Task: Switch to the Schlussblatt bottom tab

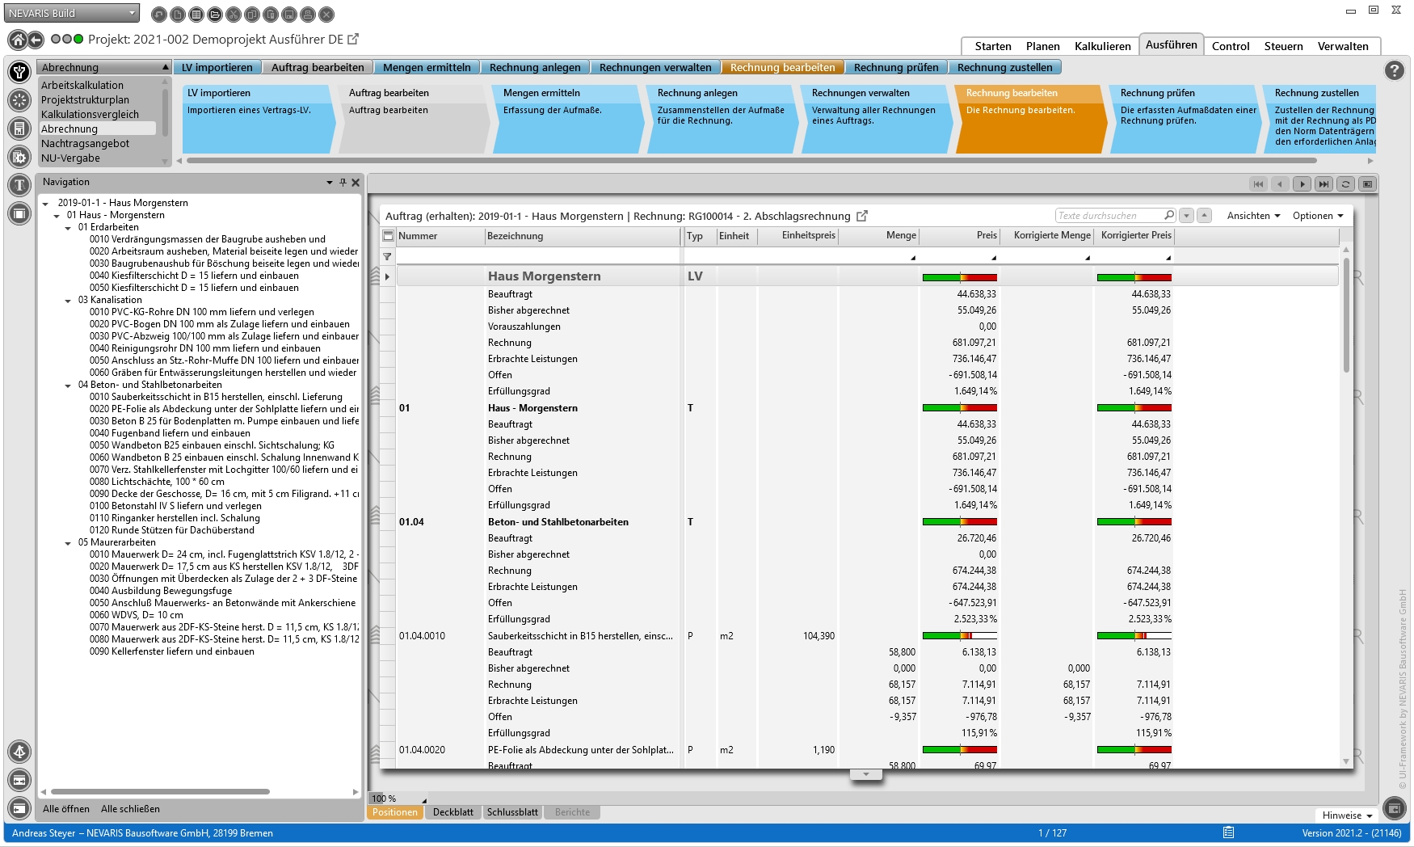Action: 512,812
